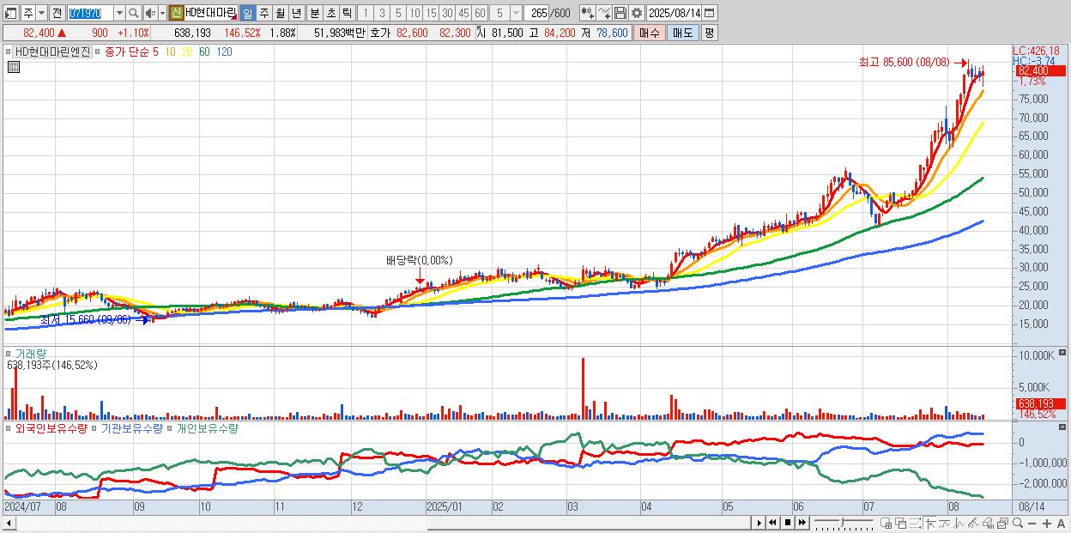Click the stock code search magnifier icon
The image size is (1071, 533).
pyautogui.click(x=135, y=13)
